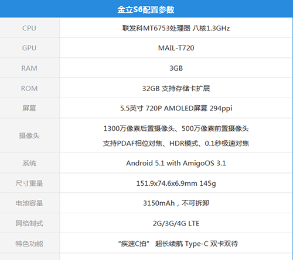Click the title 金立S6配置参数
The image size is (293, 260).
click(x=146, y=9)
